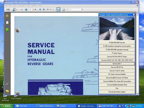Open the zoom percentage dropdown arrow

point(53,10)
